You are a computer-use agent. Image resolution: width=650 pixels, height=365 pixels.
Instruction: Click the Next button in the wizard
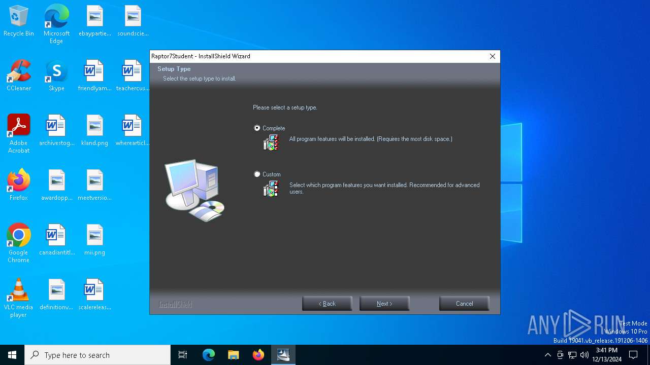coord(384,304)
